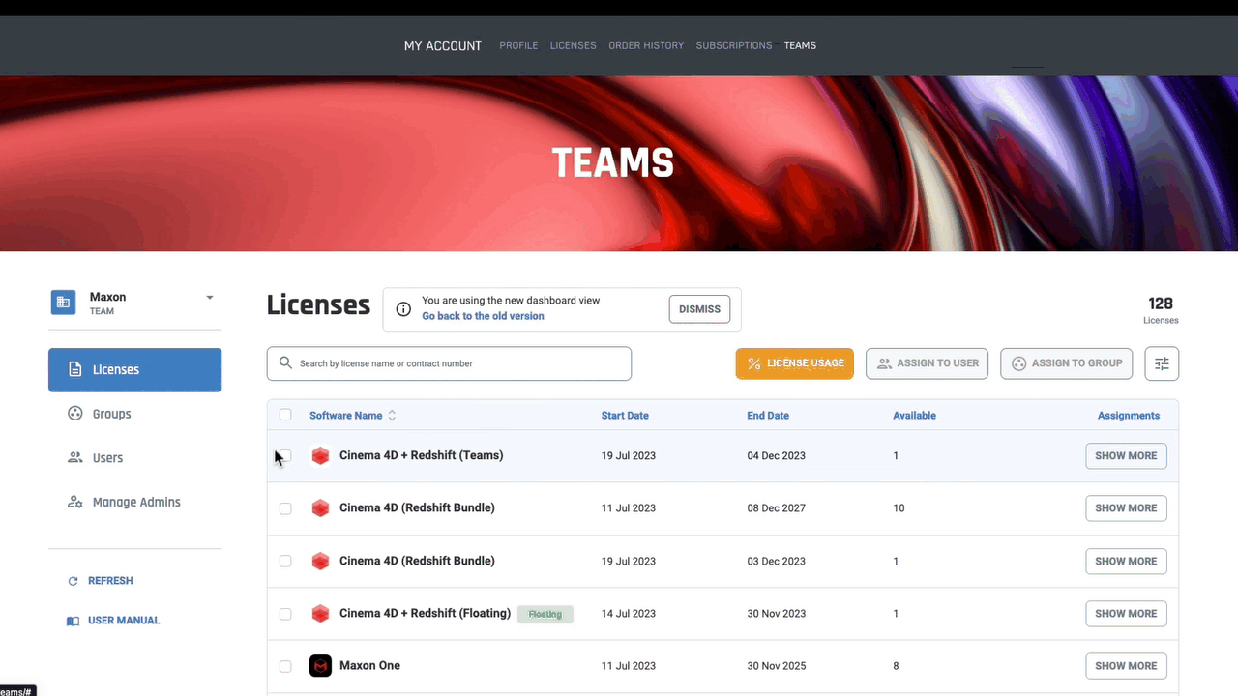
Task: Click the 30 Nov 2025 end date
Action: pyautogui.click(x=776, y=666)
